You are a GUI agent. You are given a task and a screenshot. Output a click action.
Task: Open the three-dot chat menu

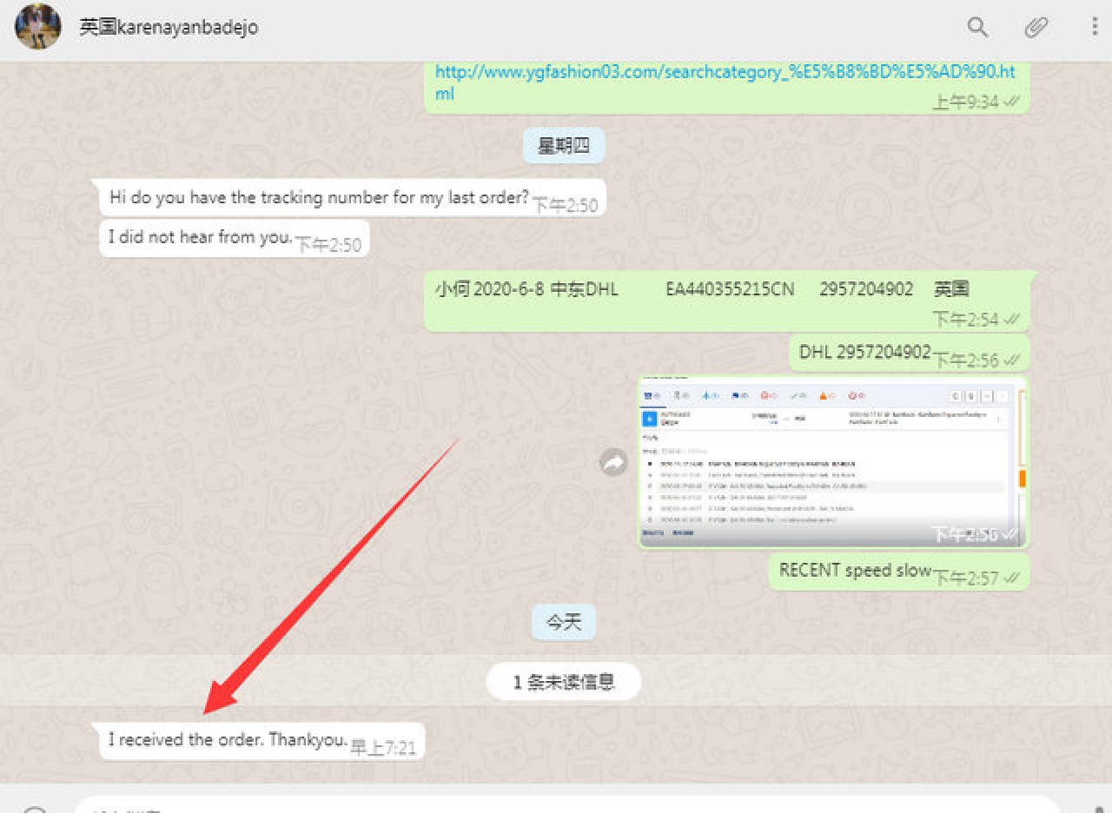(x=1094, y=27)
